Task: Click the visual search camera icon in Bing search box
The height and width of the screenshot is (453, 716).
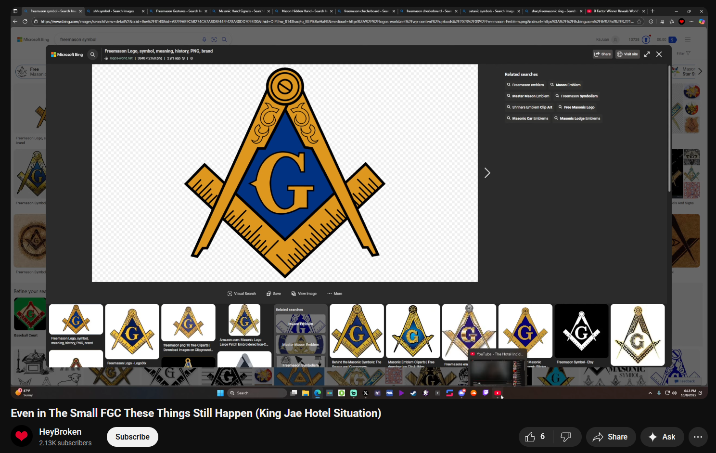Action: pyautogui.click(x=214, y=39)
